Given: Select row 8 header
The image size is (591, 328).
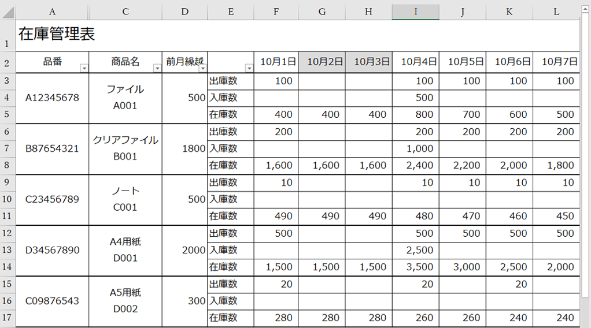Looking at the screenshot, I should pos(8,166).
